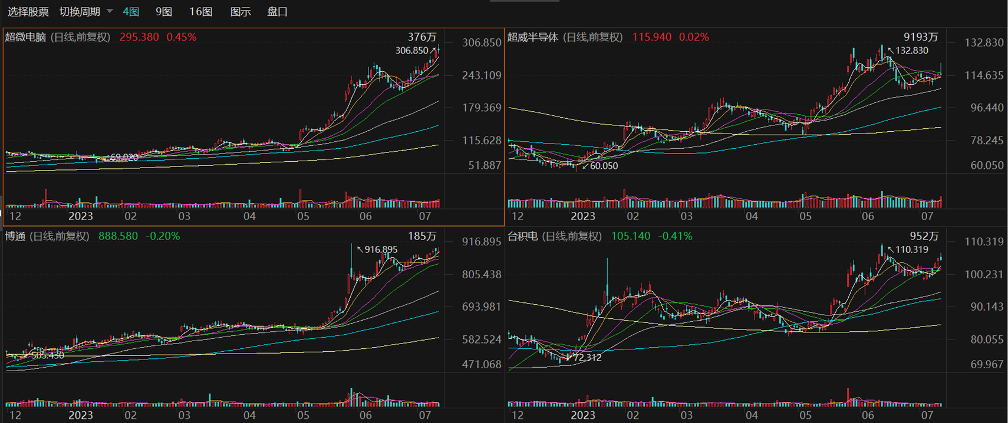This screenshot has width=1008, height=423.
Task: Click the 0.45% change of 超微电脑
Action: 182,37
